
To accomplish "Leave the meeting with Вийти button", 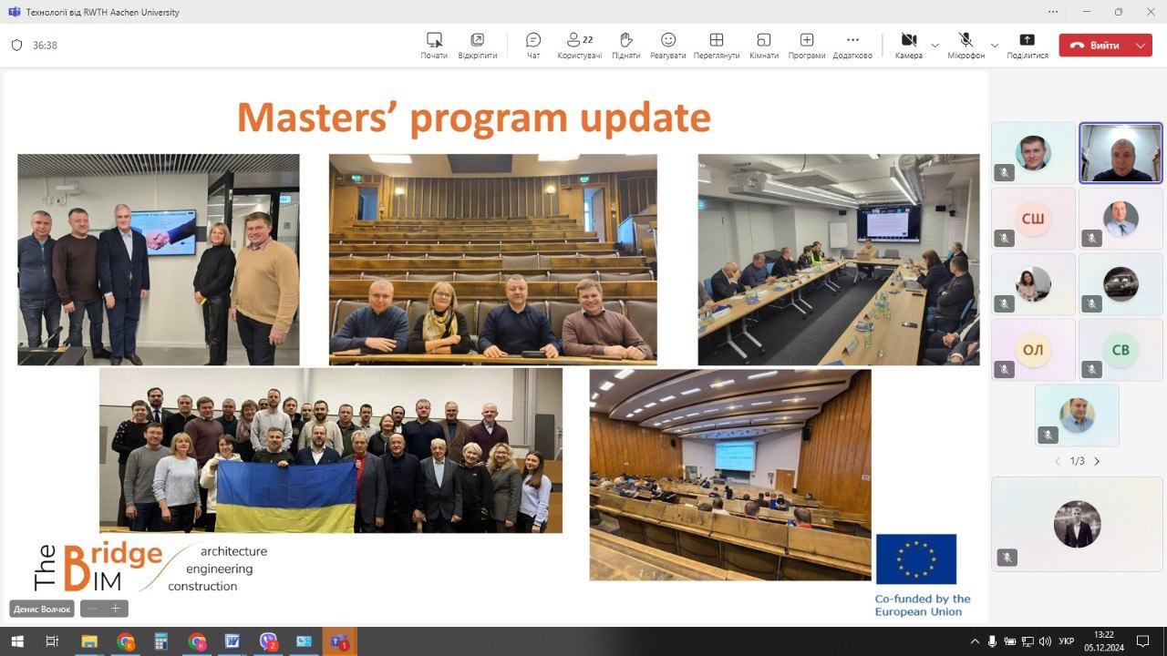I will point(1095,45).
